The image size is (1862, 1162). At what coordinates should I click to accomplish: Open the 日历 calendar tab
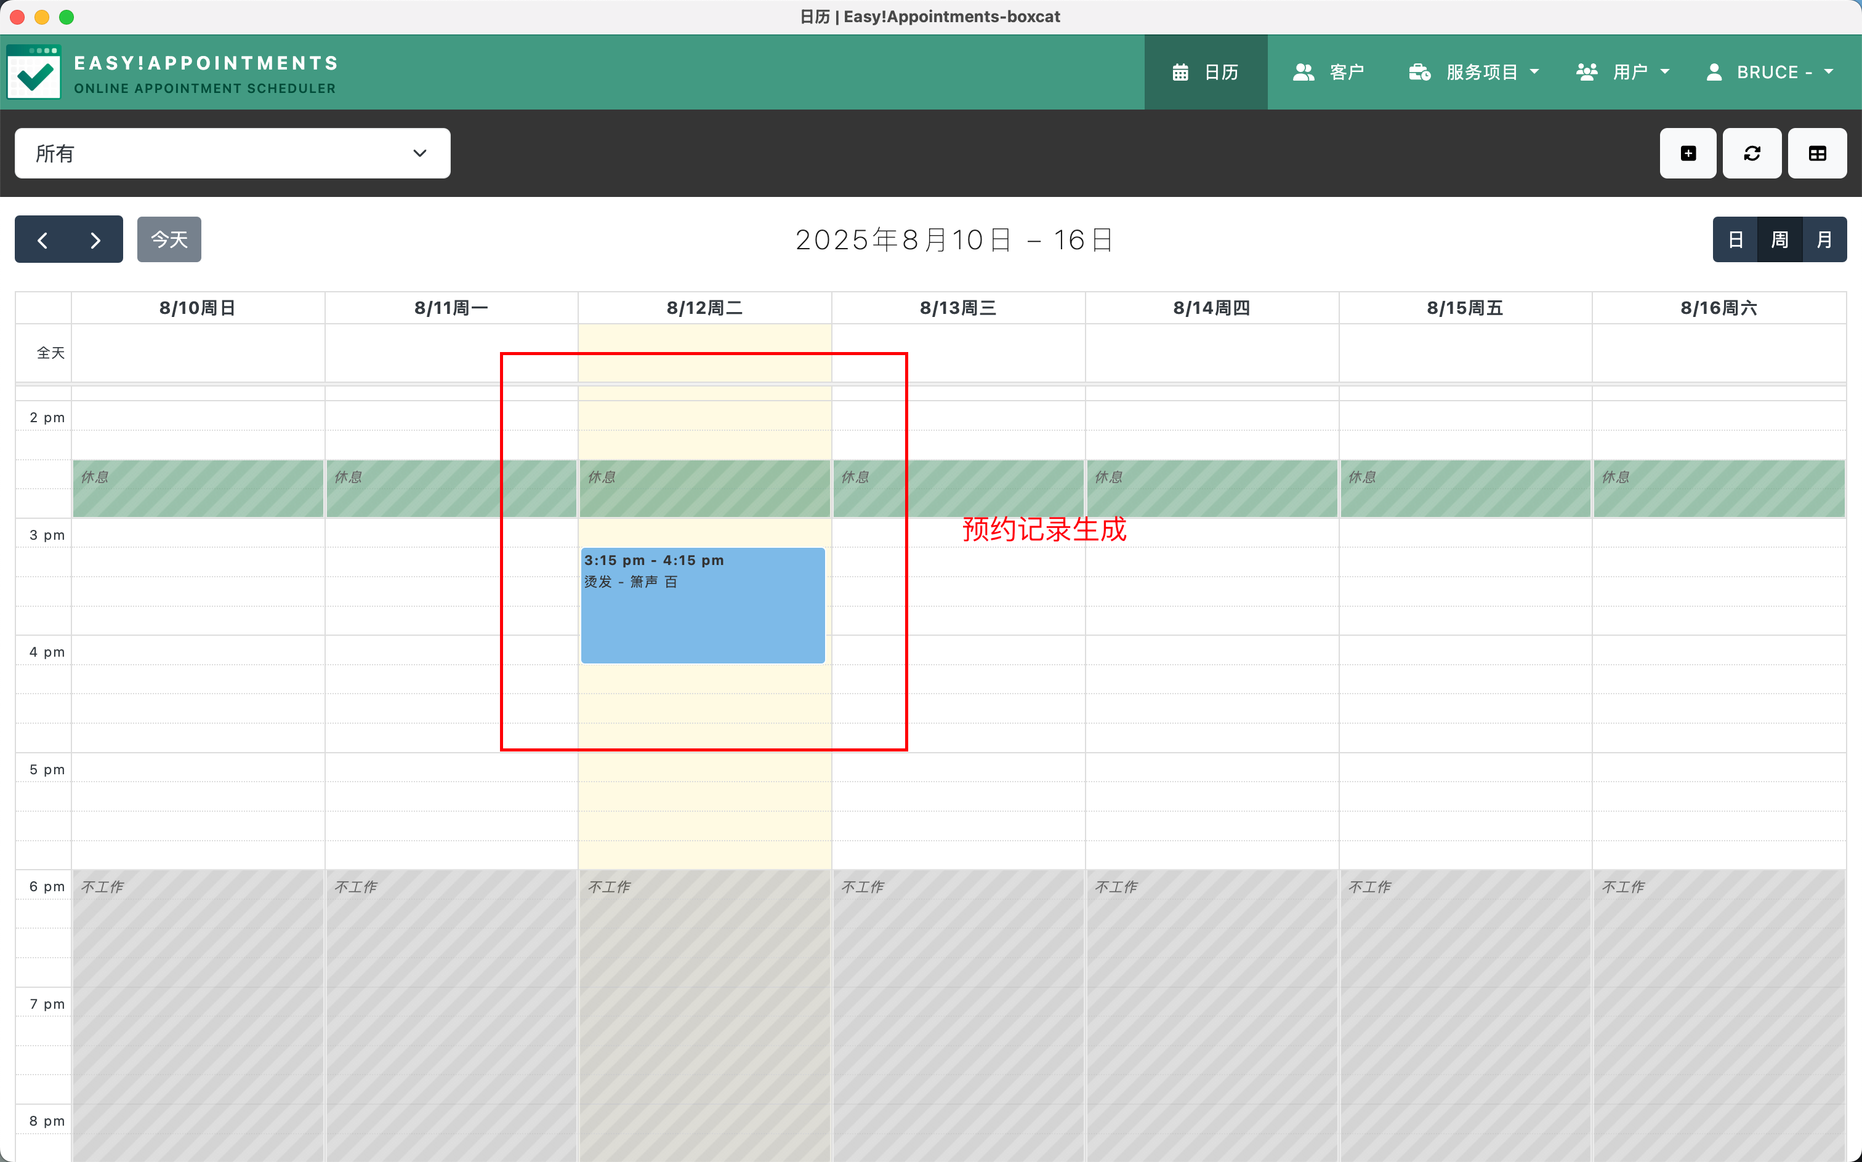click(x=1206, y=72)
